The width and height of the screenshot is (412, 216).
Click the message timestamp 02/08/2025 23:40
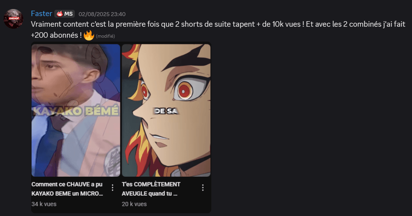click(x=102, y=14)
